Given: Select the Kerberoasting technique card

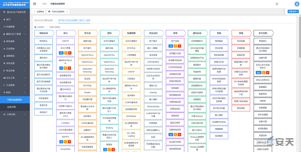Looking at the screenshot, I should [153, 106].
